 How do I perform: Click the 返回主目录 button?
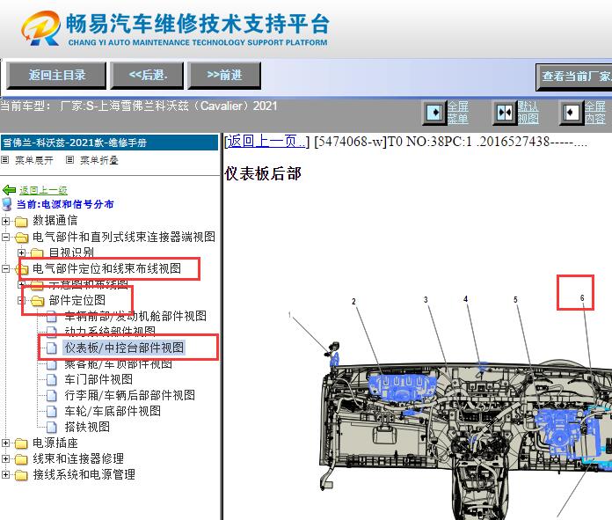(x=56, y=76)
